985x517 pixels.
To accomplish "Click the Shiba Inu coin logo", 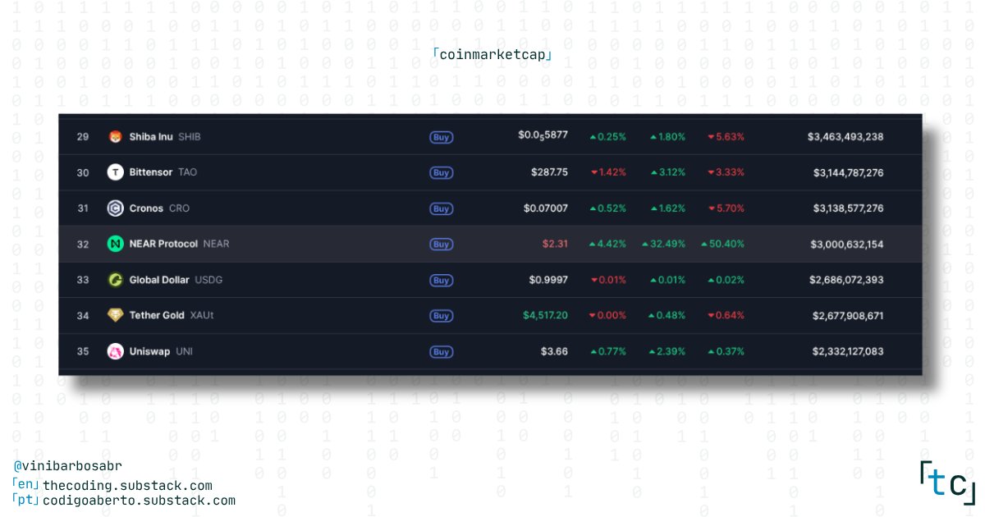I will pyautogui.click(x=116, y=137).
